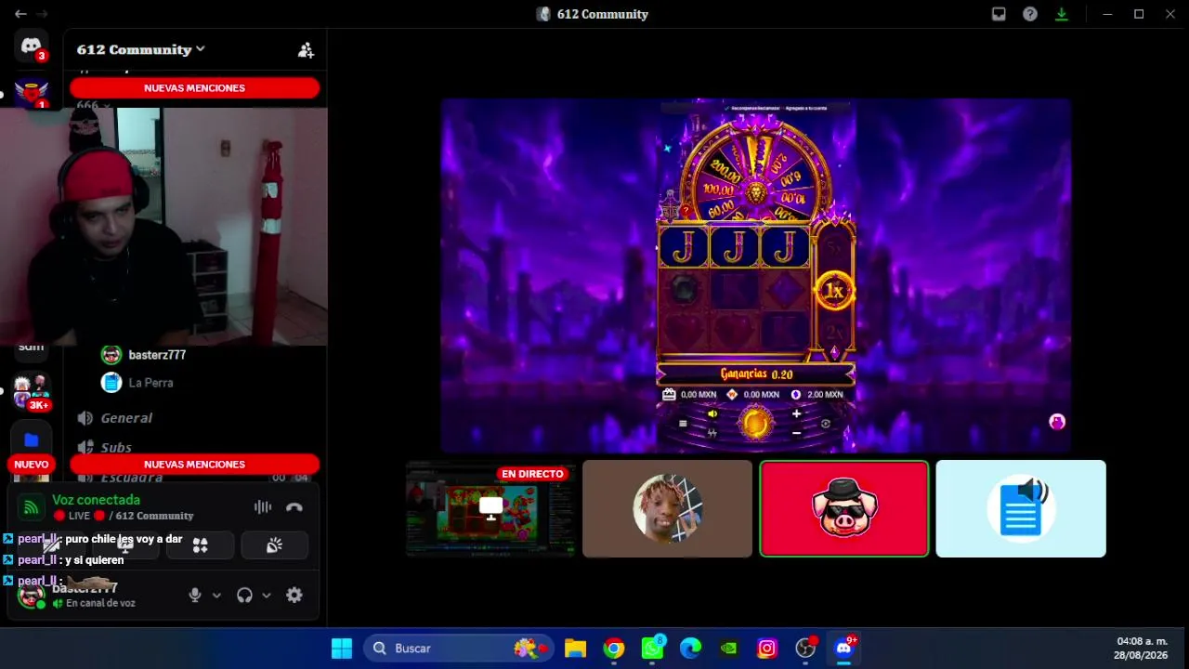Image resolution: width=1189 pixels, height=669 pixels.
Task: Open the winged server icon in sidebar
Action: pyautogui.click(x=31, y=93)
